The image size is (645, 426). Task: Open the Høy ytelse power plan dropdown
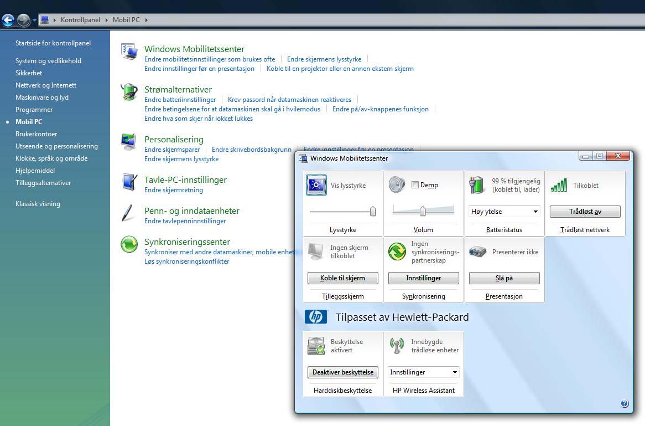504,212
